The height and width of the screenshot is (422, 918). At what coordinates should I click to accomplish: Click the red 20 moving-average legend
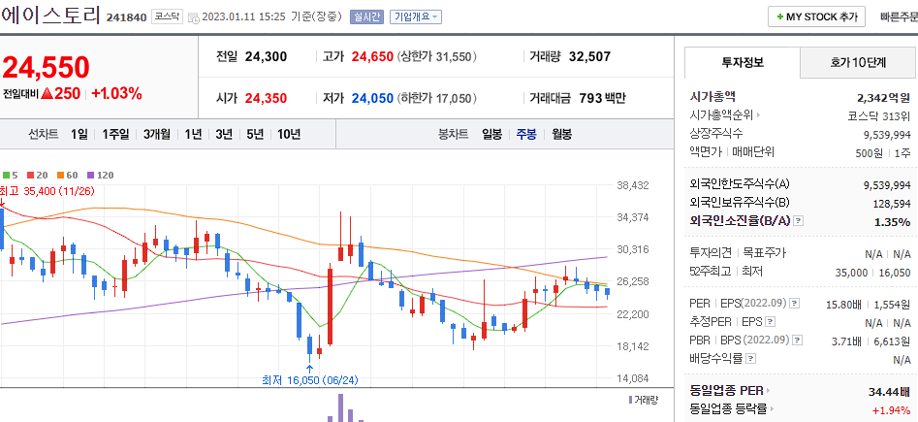coord(38,175)
